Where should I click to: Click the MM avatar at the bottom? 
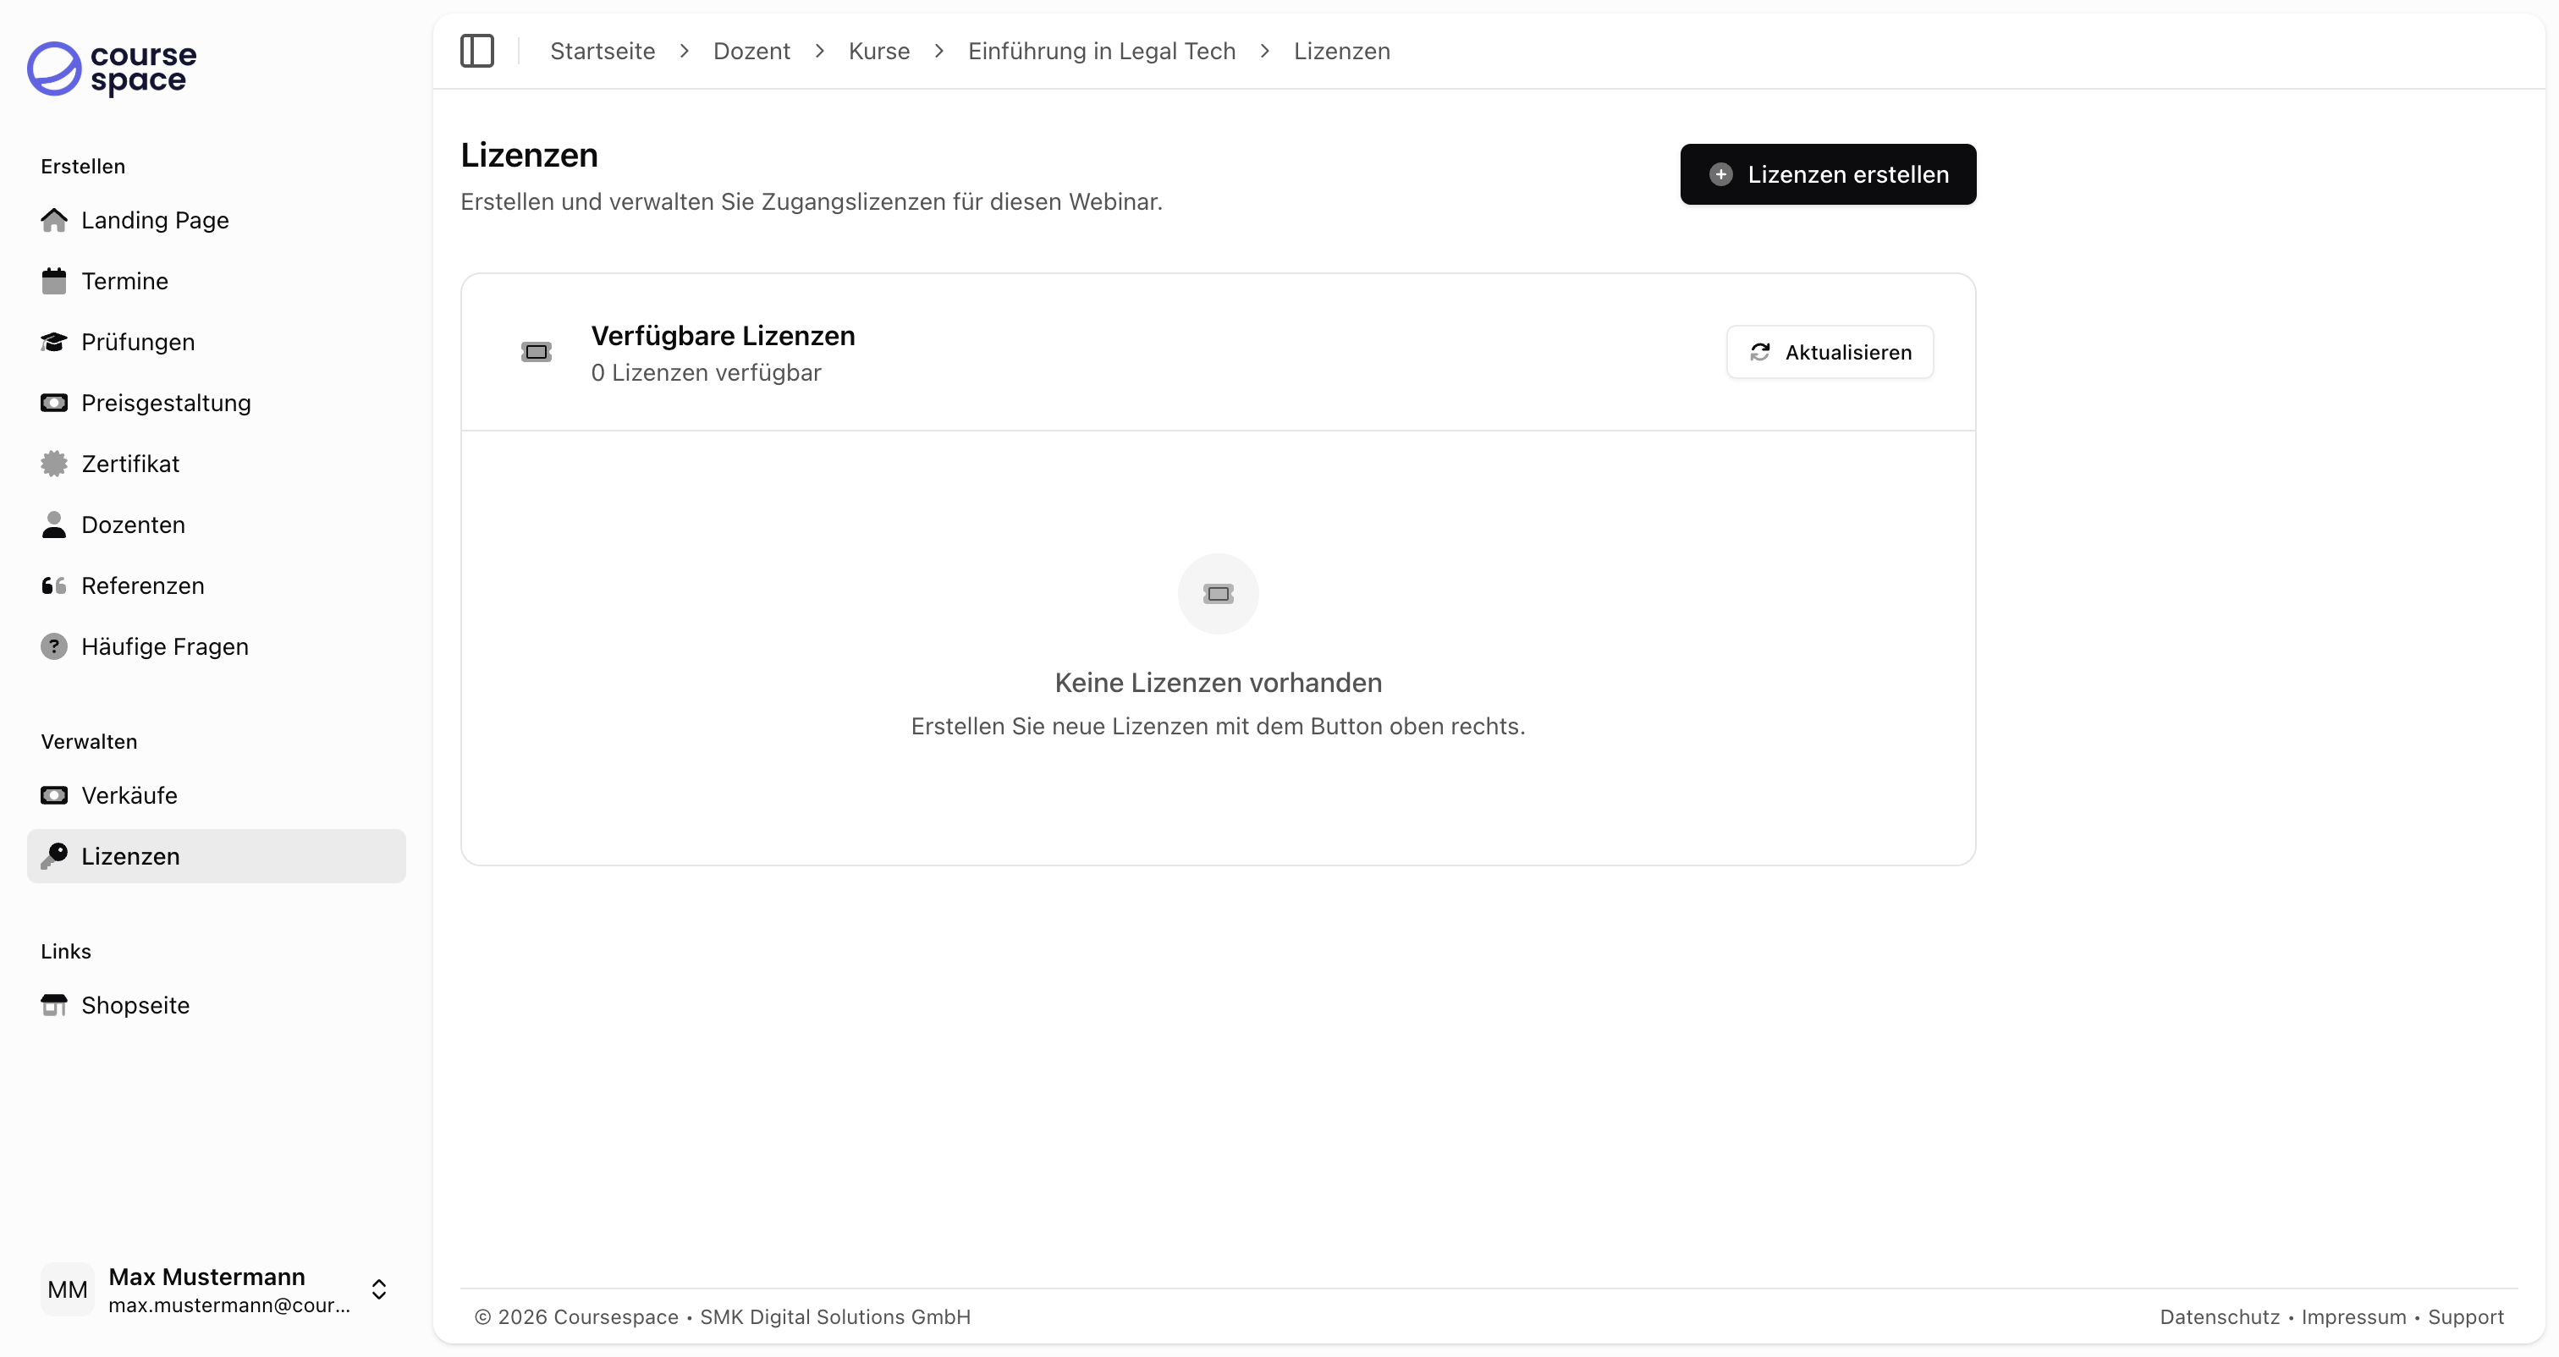pos(67,1288)
